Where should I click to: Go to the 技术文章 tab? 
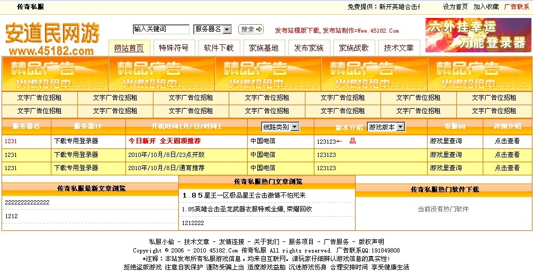point(399,48)
